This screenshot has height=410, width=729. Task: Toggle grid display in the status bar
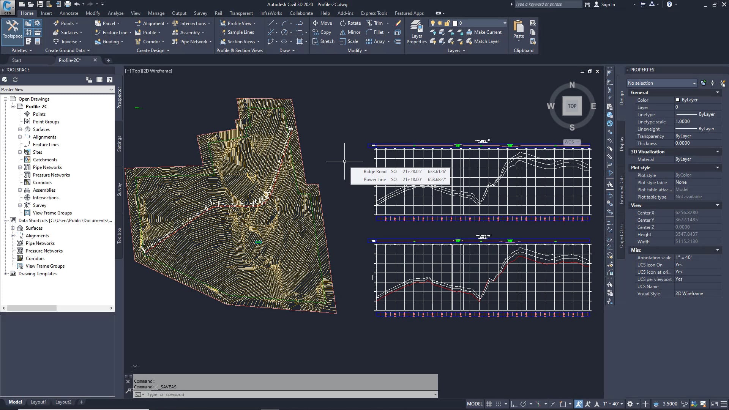pyautogui.click(x=489, y=404)
